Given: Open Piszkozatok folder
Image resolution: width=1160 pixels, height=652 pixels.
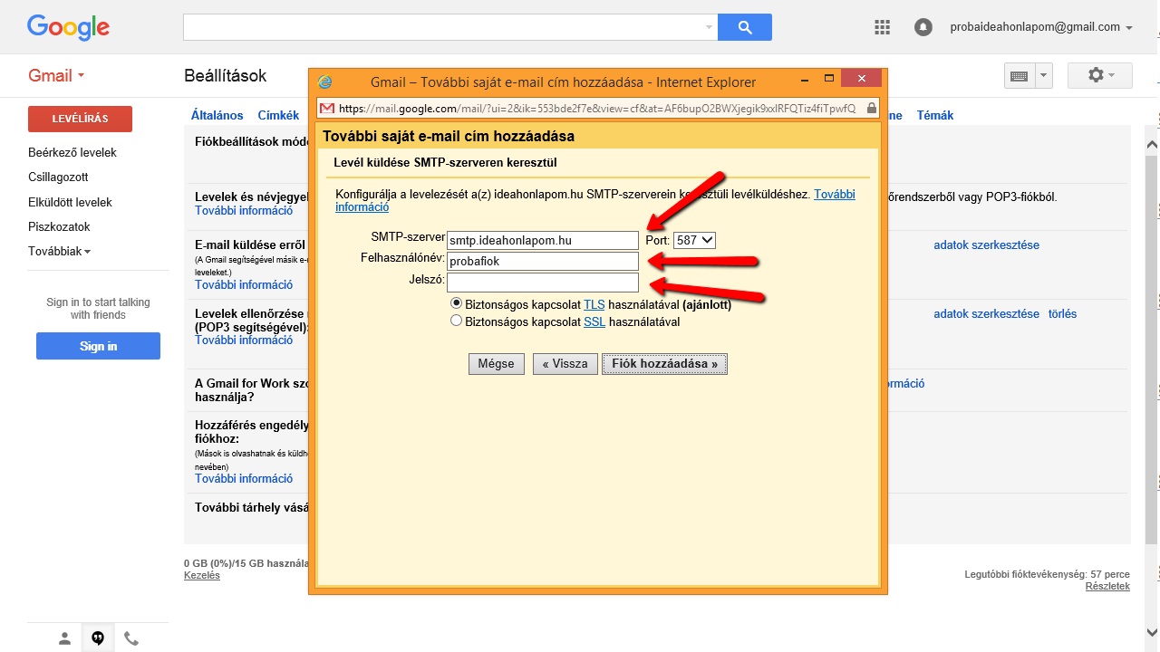Looking at the screenshot, I should pos(59,226).
